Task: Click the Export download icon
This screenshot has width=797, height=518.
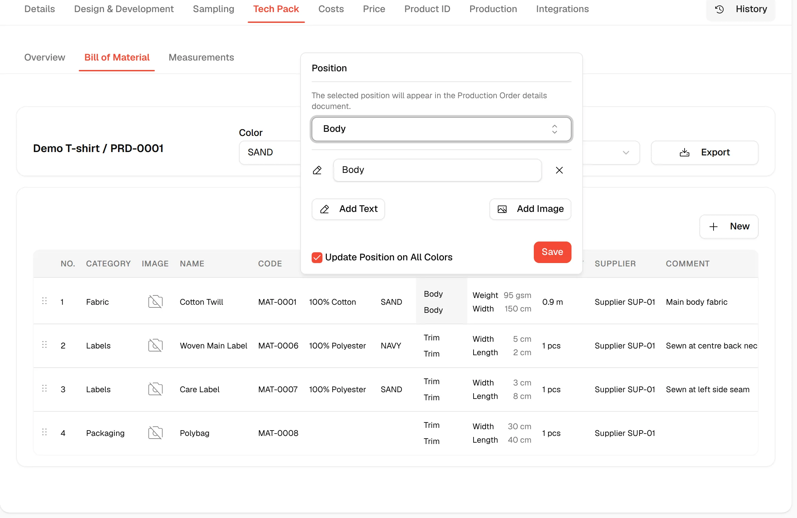Action: coord(685,152)
